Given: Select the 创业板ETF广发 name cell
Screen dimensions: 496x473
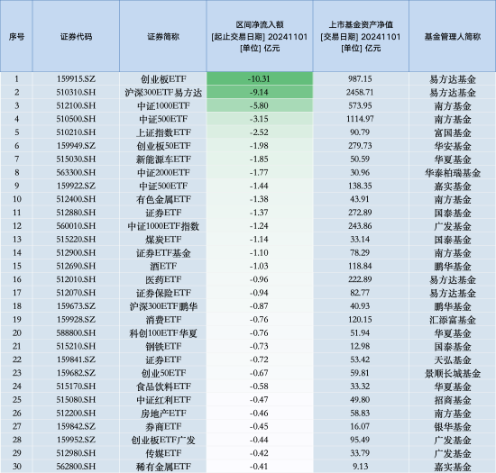Looking at the screenshot, I should click(x=163, y=440).
